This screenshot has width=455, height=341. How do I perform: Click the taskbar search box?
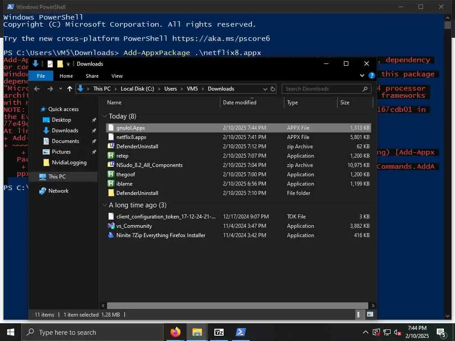pos(92,332)
